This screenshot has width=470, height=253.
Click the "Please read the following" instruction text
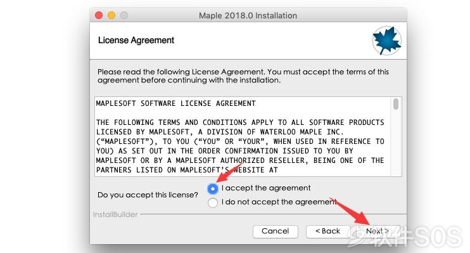243,76
